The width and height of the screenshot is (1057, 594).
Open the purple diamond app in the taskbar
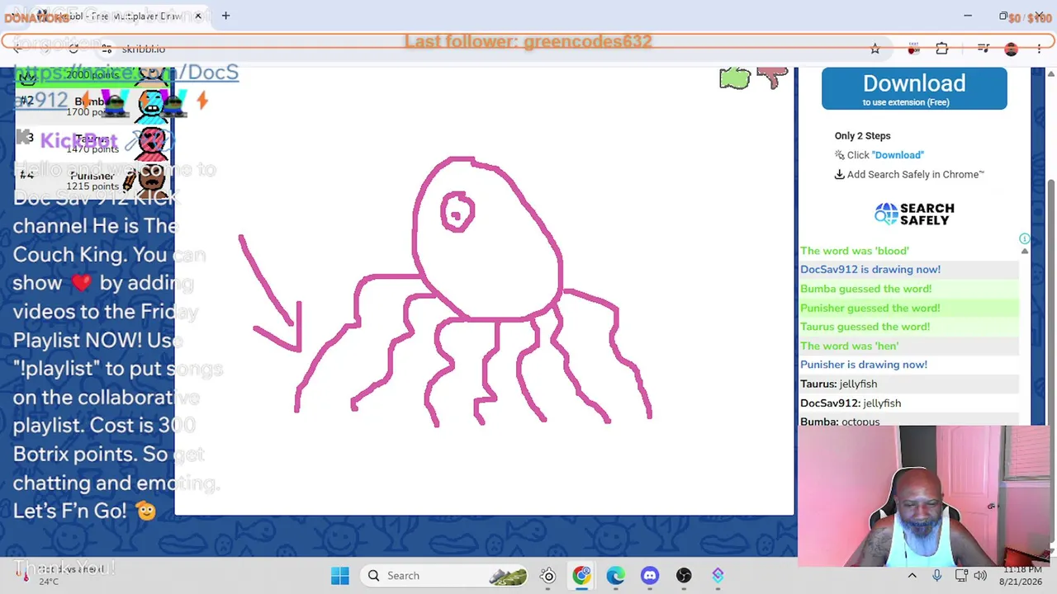[x=718, y=576]
